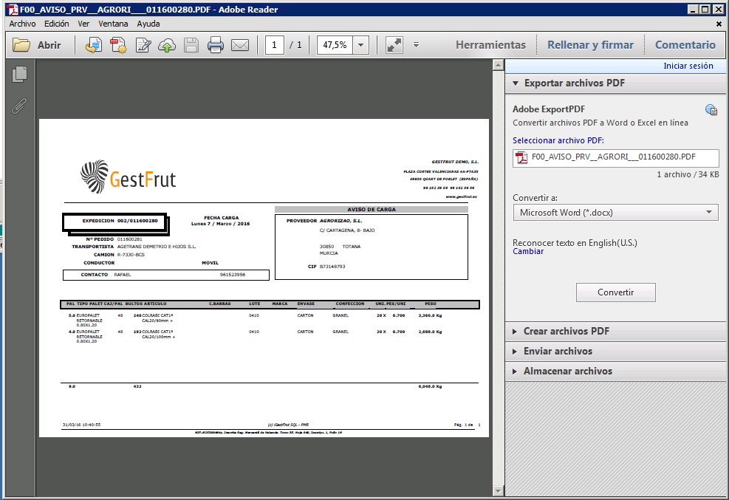Send file by email with envelope icon
Image resolution: width=729 pixels, height=500 pixels.
(240, 45)
